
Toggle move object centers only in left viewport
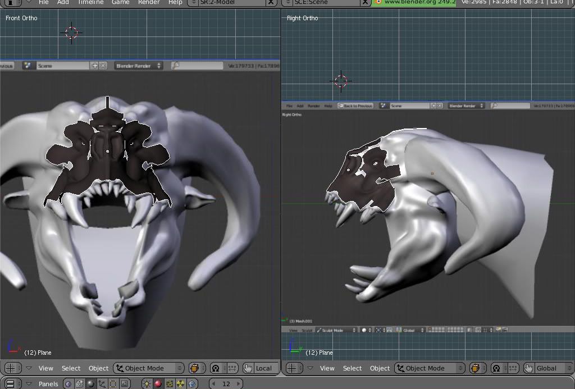point(232,368)
